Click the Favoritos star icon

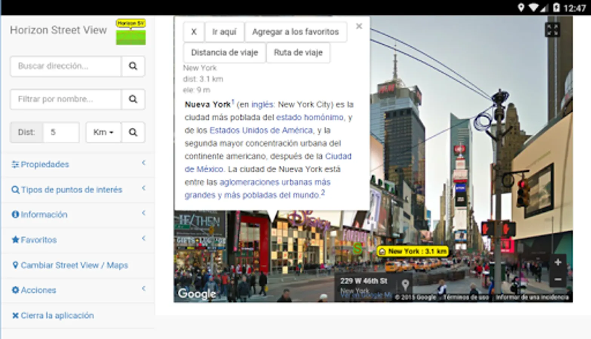[15, 240]
